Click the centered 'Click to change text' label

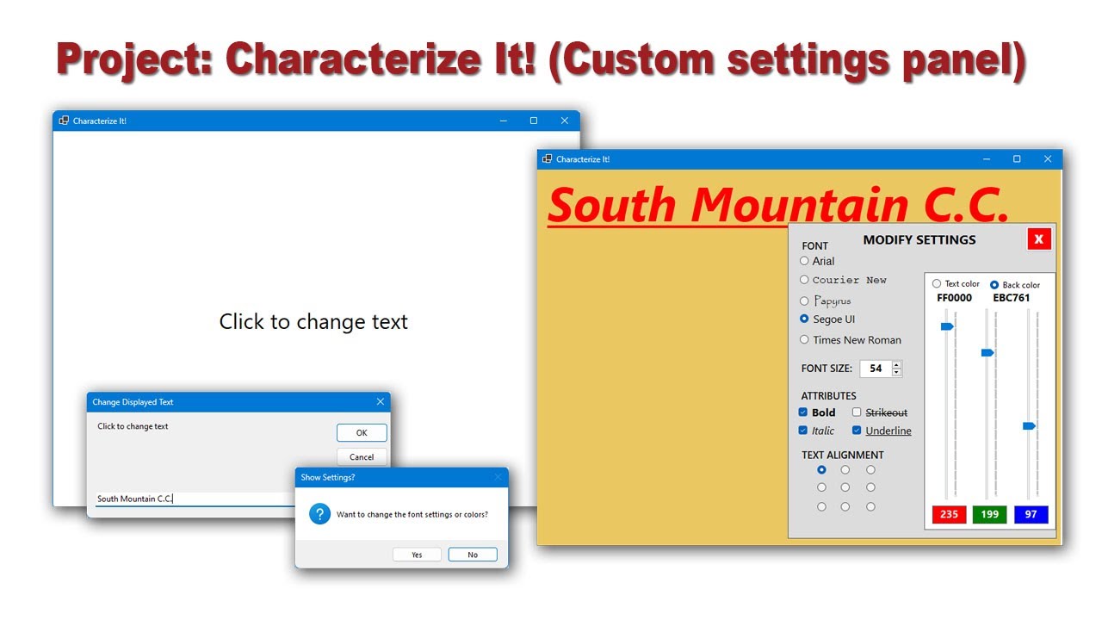pyautogui.click(x=313, y=322)
